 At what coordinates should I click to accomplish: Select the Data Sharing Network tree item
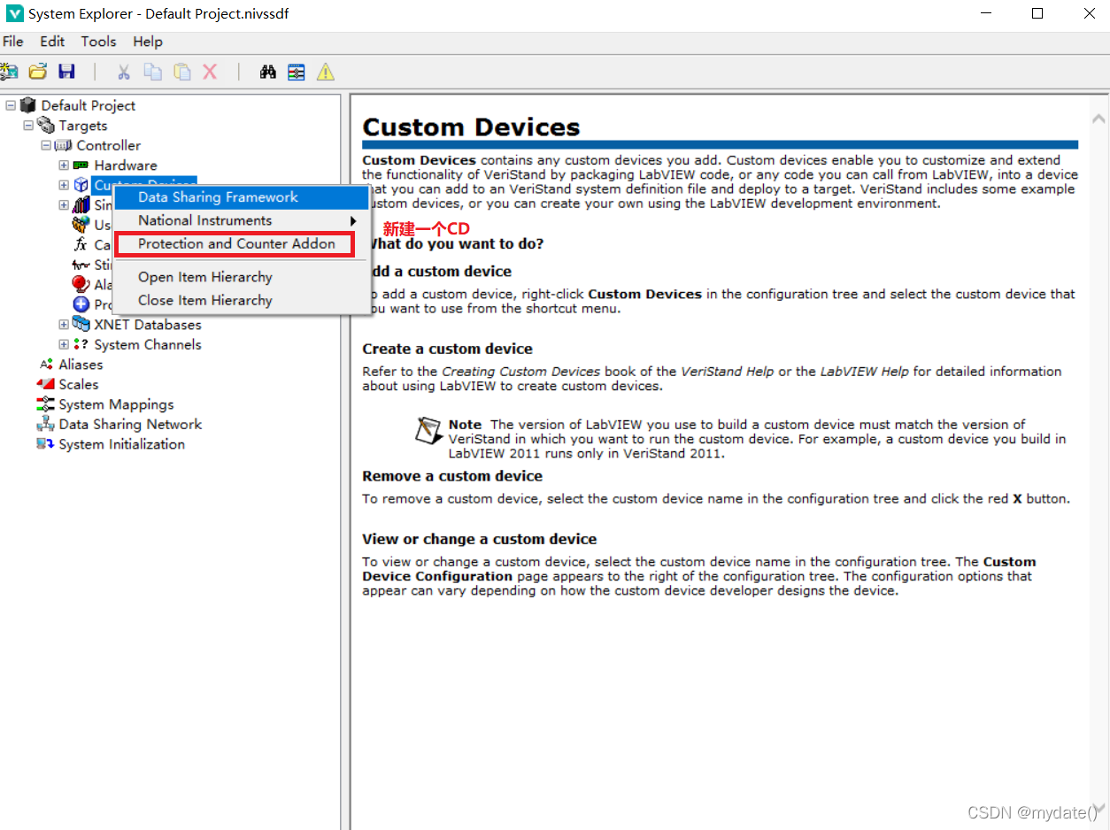click(130, 424)
